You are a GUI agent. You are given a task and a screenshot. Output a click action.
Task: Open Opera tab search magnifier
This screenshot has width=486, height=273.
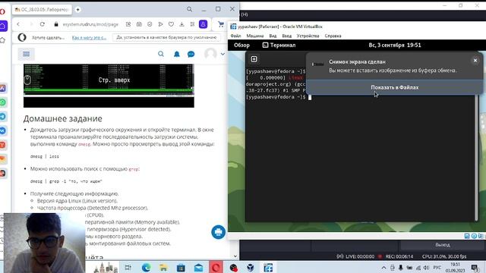189,9
